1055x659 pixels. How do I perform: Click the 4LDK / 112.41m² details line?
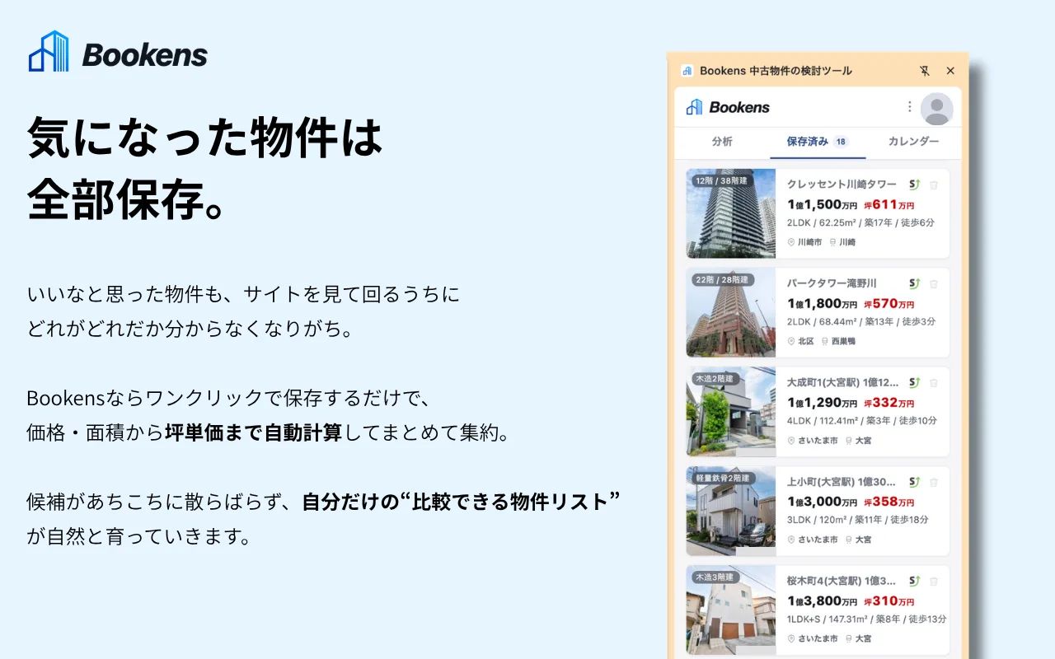click(x=862, y=421)
